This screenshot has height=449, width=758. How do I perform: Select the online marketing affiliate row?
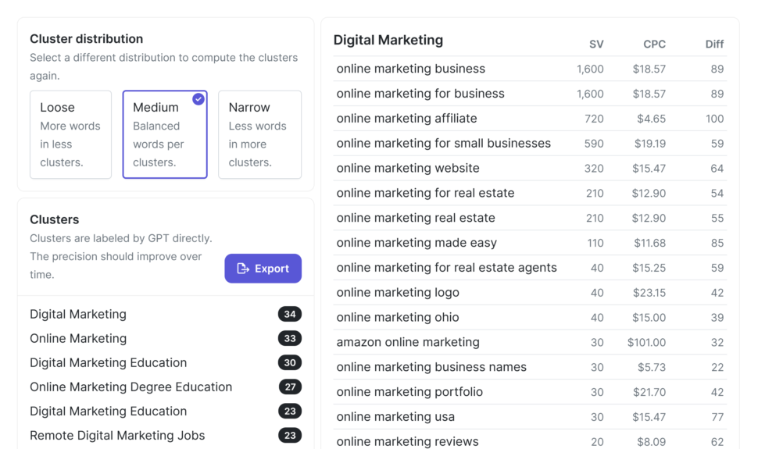click(530, 119)
